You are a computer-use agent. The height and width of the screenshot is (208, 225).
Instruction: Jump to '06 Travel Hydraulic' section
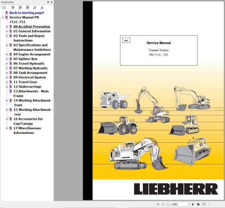29,63
